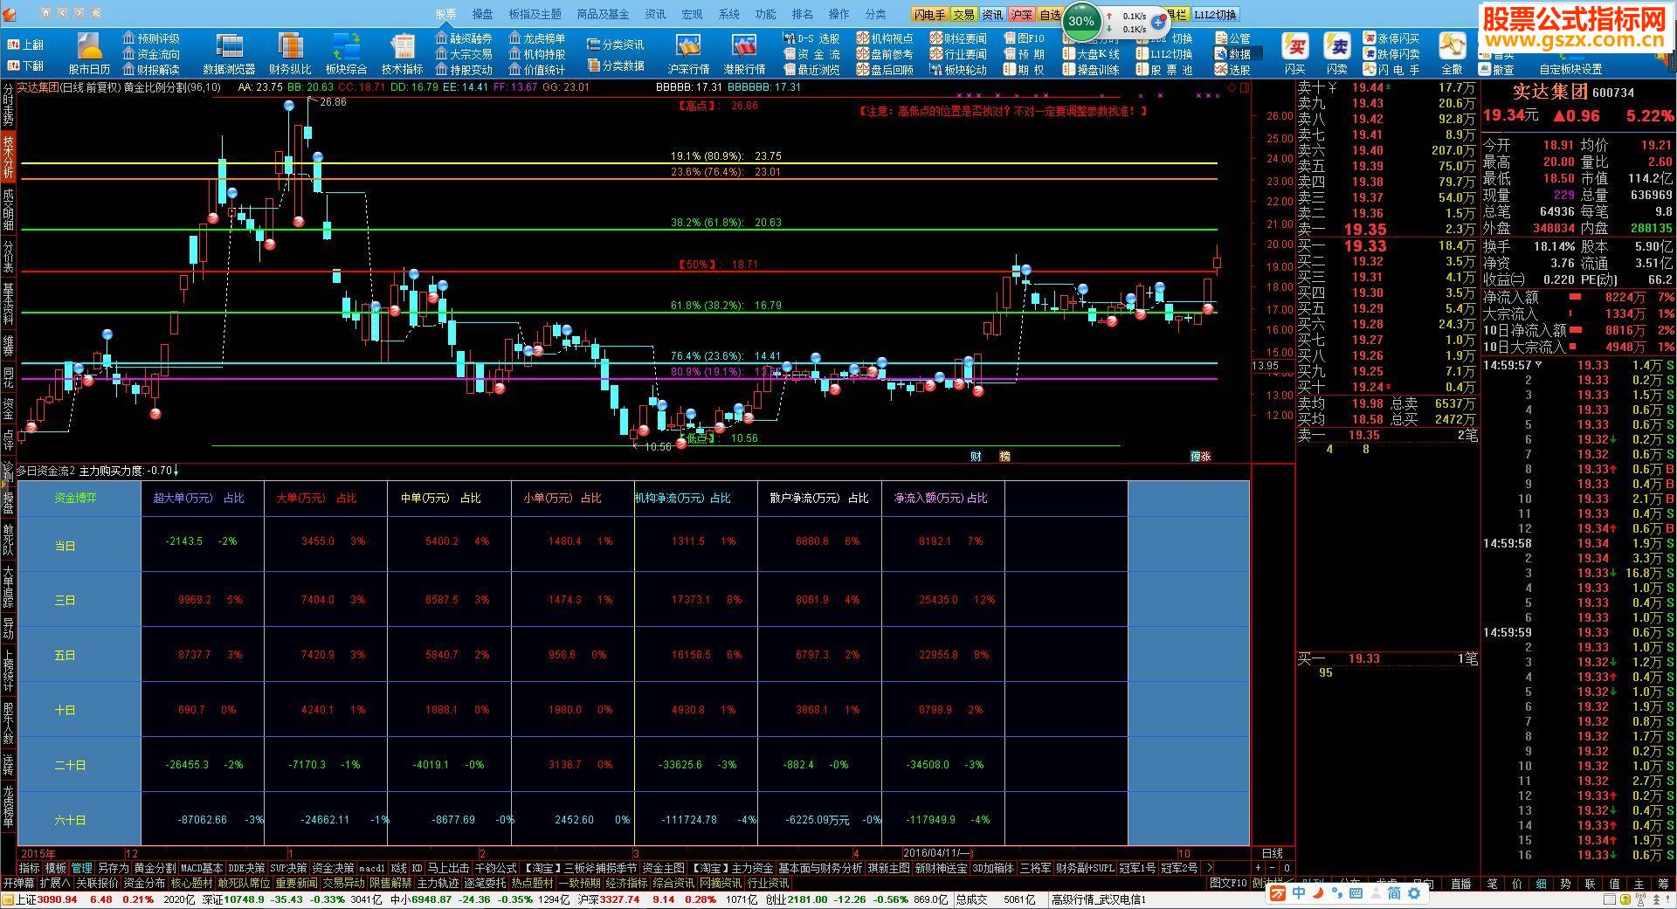This screenshot has width=1677, height=909.
Task: Click 涨停闪买 limit-up flash buy
Action: click(1392, 38)
